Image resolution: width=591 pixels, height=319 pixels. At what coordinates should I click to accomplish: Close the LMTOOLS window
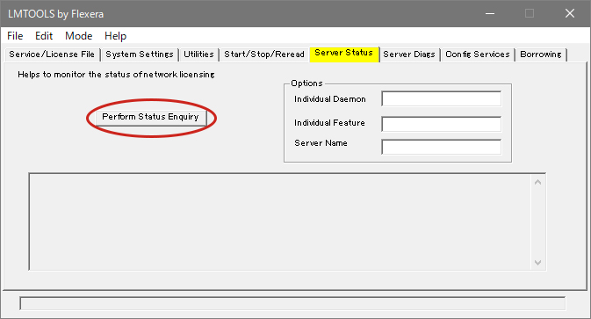pos(570,13)
